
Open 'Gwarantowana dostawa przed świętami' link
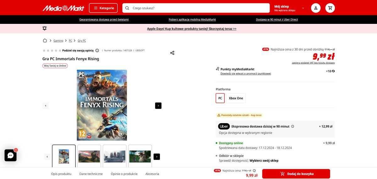pyautogui.click(x=104, y=19)
